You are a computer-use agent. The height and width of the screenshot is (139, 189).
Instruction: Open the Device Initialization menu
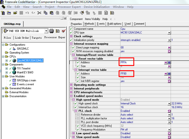[x=97, y=7]
